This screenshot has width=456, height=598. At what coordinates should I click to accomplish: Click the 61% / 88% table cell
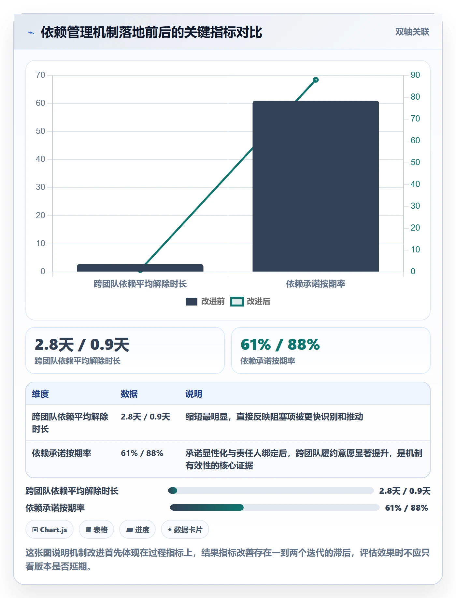(x=142, y=453)
